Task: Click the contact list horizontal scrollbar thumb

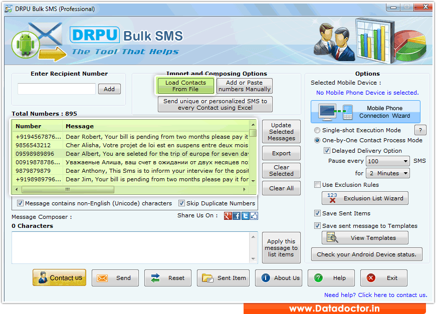Action: 68,189
